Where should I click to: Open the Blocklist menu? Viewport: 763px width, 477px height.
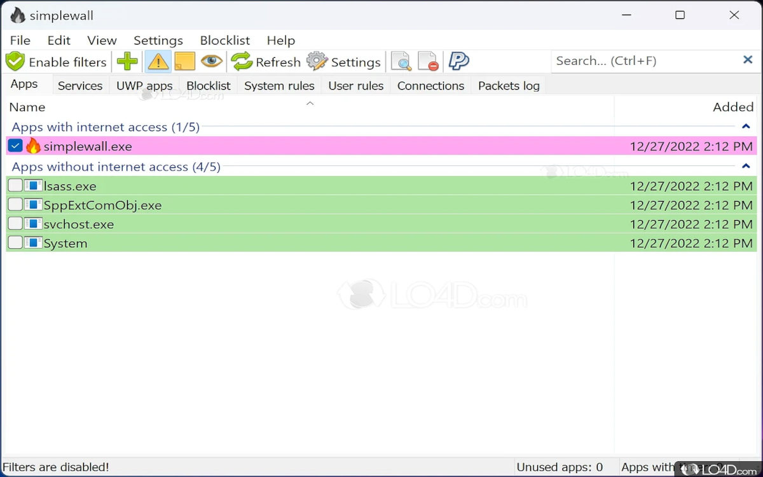(x=224, y=40)
